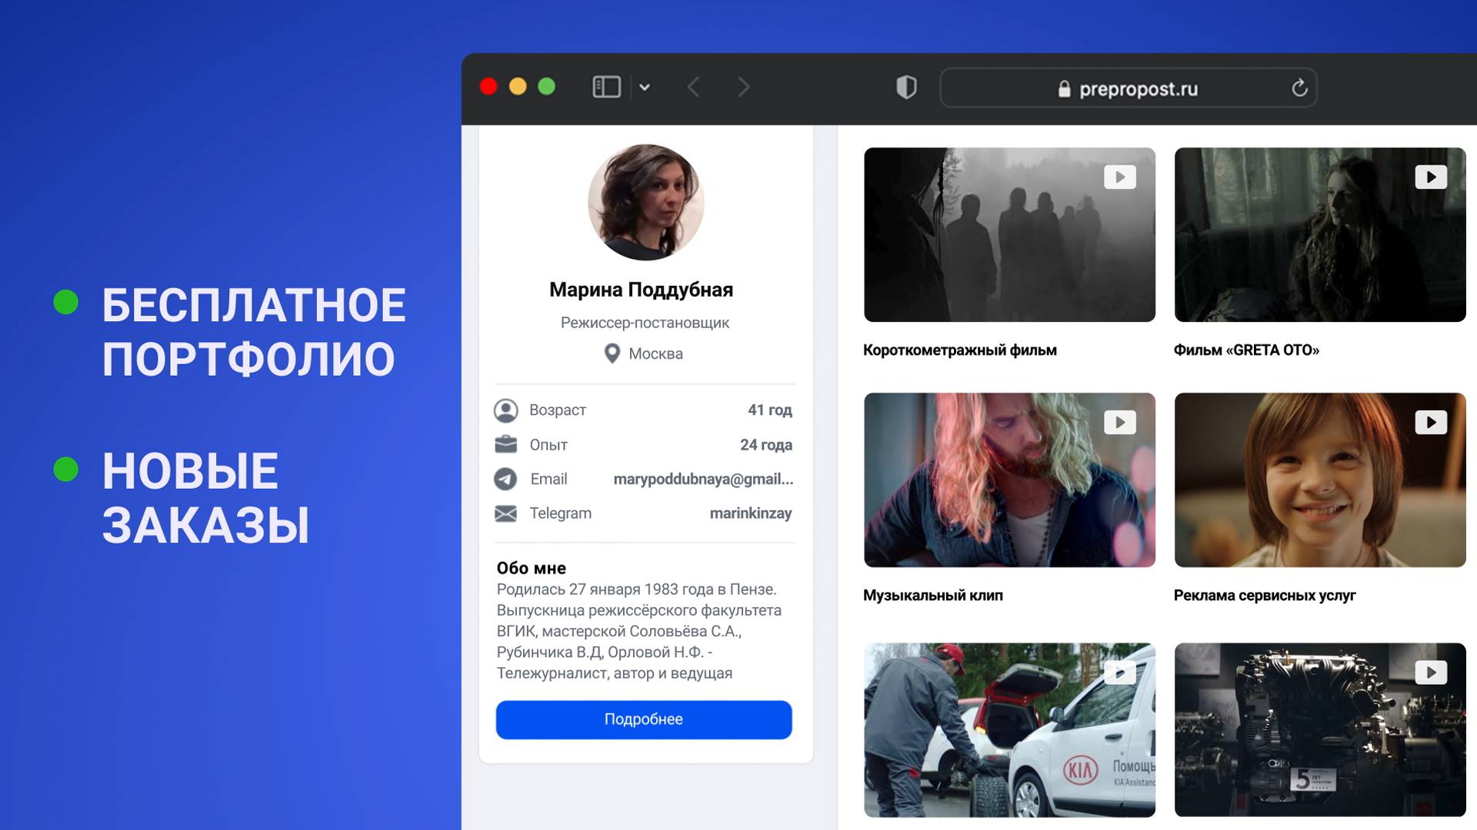
Task: Click the person icon beside Возраст
Action: (505, 410)
